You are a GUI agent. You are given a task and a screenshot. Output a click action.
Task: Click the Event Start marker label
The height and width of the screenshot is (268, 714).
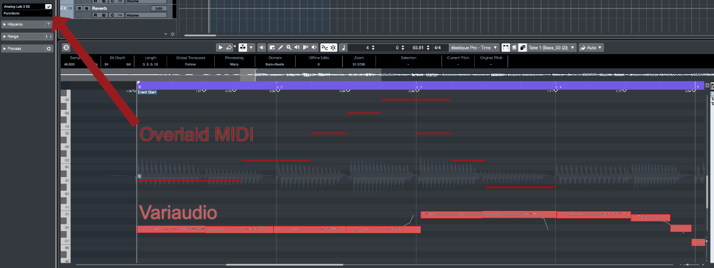tap(147, 92)
